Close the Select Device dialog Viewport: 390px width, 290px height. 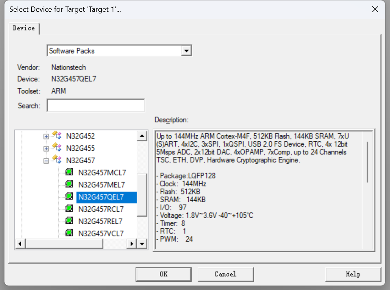coord(375,9)
